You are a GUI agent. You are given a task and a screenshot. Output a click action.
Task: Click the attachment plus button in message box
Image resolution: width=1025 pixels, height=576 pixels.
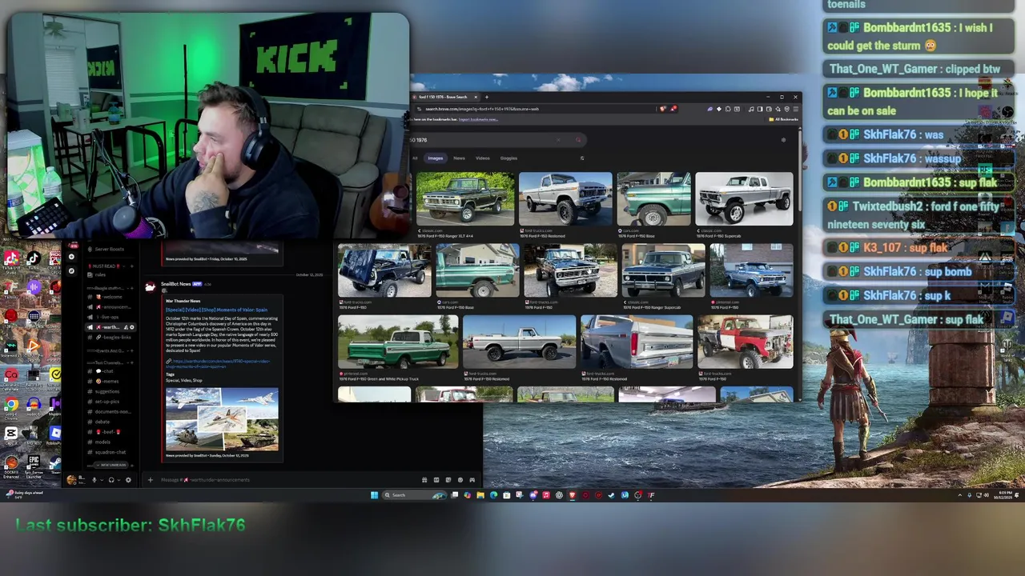151,480
